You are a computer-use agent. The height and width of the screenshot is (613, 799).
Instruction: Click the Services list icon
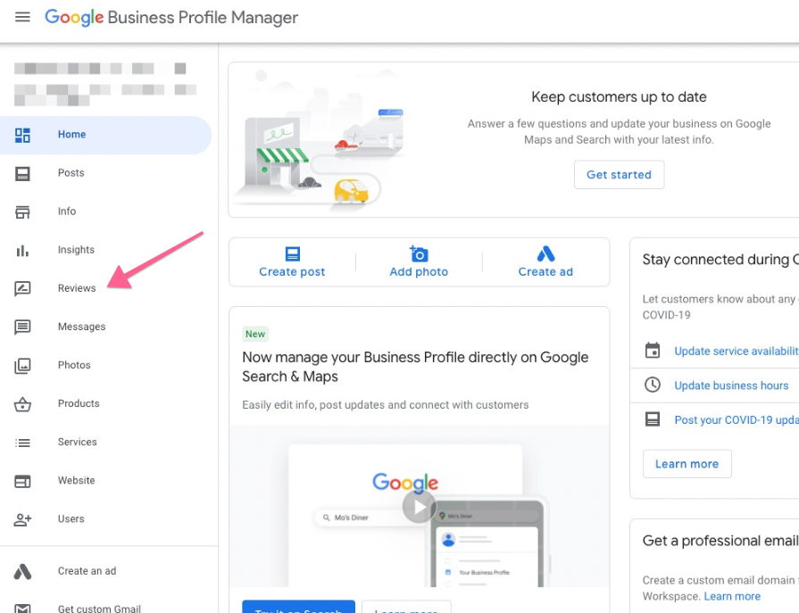tap(22, 442)
